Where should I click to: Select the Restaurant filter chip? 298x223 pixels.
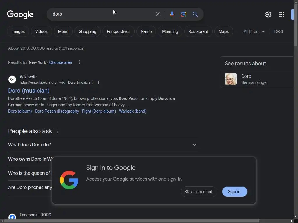198,31
